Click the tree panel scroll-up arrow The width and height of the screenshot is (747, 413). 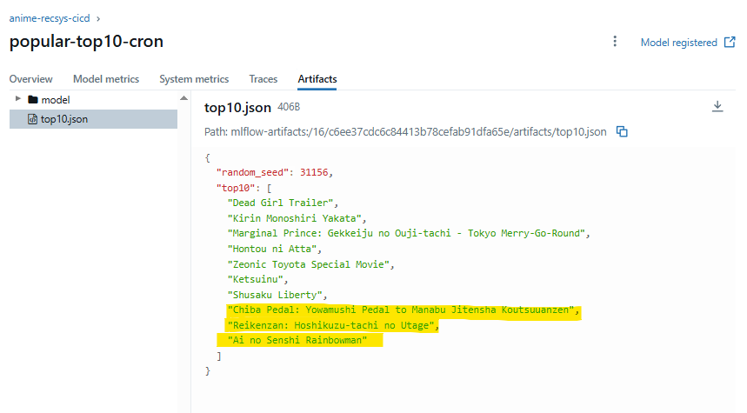point(183,98)
